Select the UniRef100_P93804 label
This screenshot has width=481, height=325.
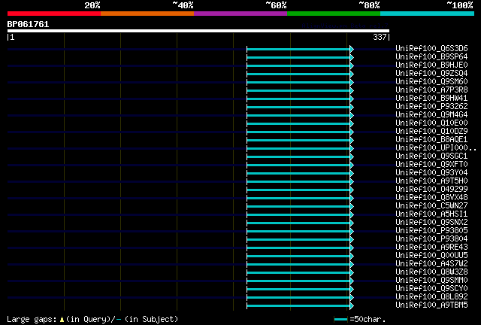coord(431,239)
